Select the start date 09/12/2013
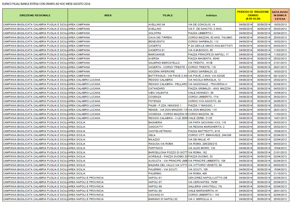The width and height of the screenshot is (290, 202). click(280, 76)
